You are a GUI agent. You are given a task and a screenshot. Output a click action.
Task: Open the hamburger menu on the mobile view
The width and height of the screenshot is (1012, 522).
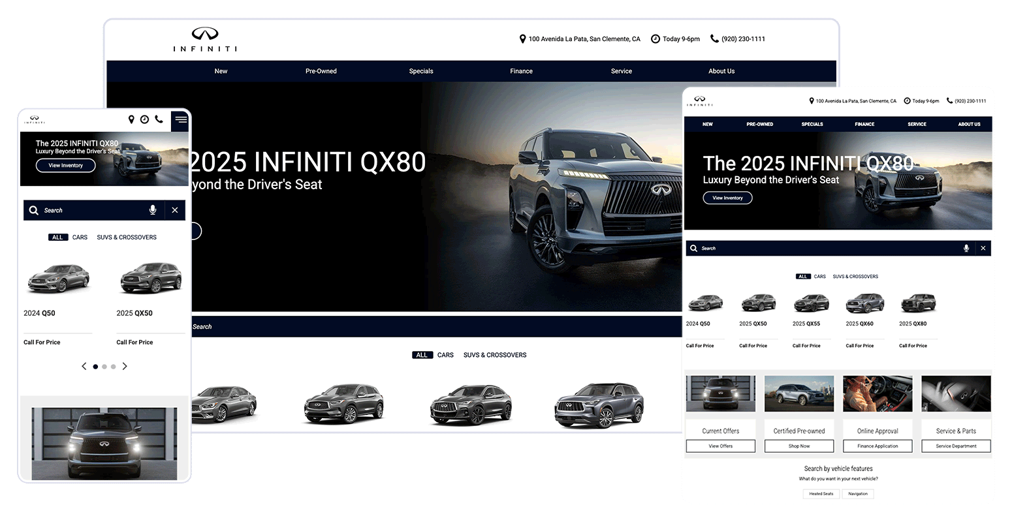(x=180, y=120)
